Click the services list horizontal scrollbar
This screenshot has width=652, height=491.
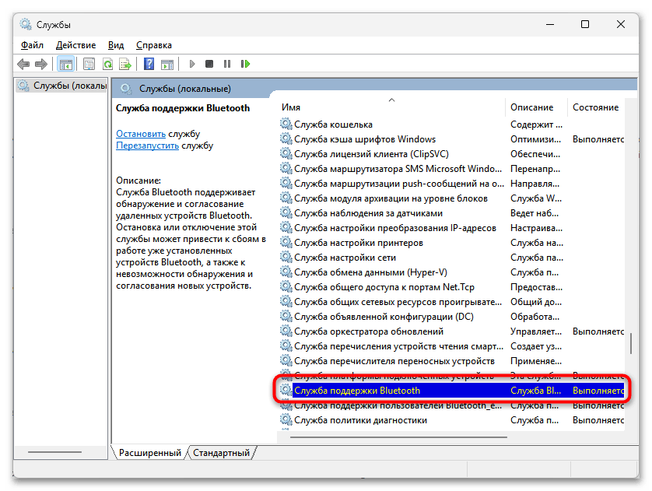coord(398,437)
